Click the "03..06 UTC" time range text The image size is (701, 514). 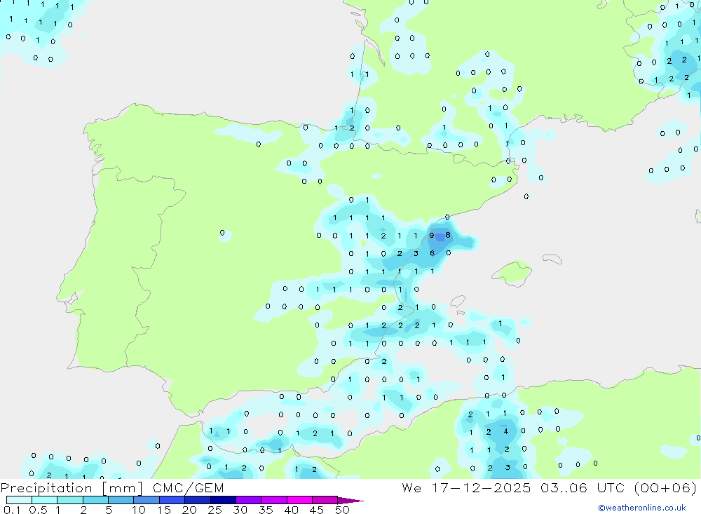583,487
